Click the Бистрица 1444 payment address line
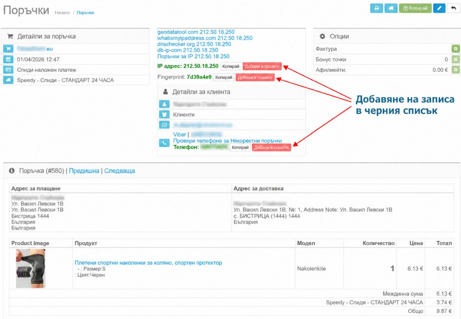This screenshot has height=319, width=461. click(x=30, y=216)
